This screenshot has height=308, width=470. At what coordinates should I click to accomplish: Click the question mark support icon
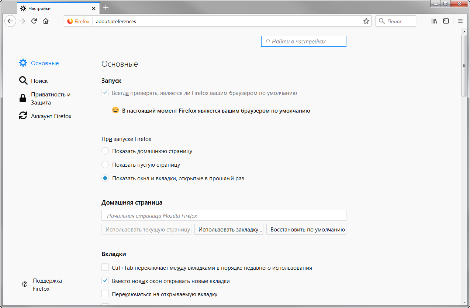[25, 284]
